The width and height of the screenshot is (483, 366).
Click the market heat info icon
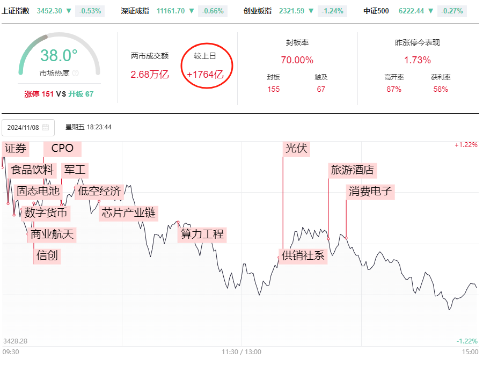(76, 73)
